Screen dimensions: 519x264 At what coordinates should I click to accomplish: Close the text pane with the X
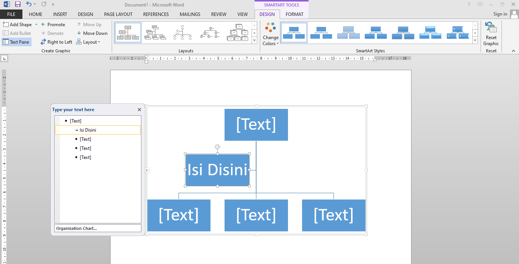[x=139, y=110]
